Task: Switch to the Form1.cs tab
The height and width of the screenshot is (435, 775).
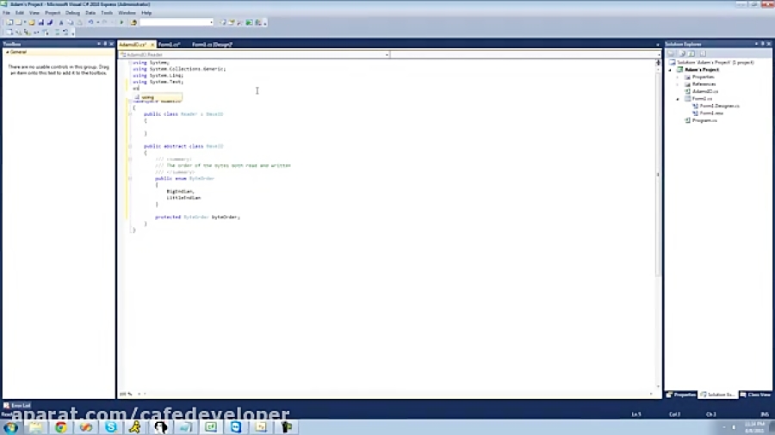Action: click(x=169, y=45)
